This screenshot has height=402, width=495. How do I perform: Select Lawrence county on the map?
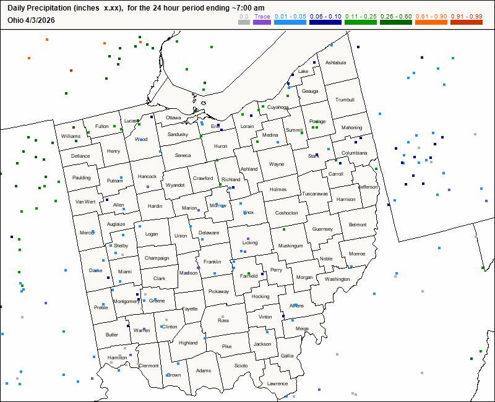277,383
